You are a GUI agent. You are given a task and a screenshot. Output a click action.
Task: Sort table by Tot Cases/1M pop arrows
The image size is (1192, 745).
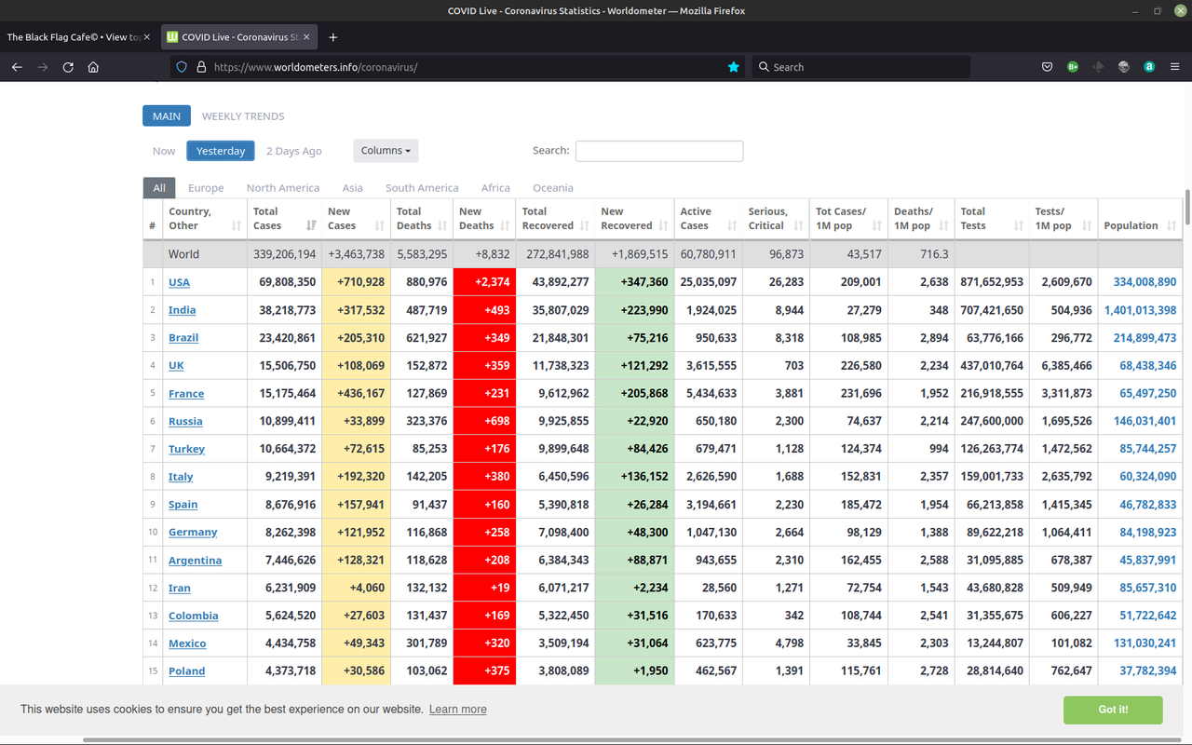point(877,225)
